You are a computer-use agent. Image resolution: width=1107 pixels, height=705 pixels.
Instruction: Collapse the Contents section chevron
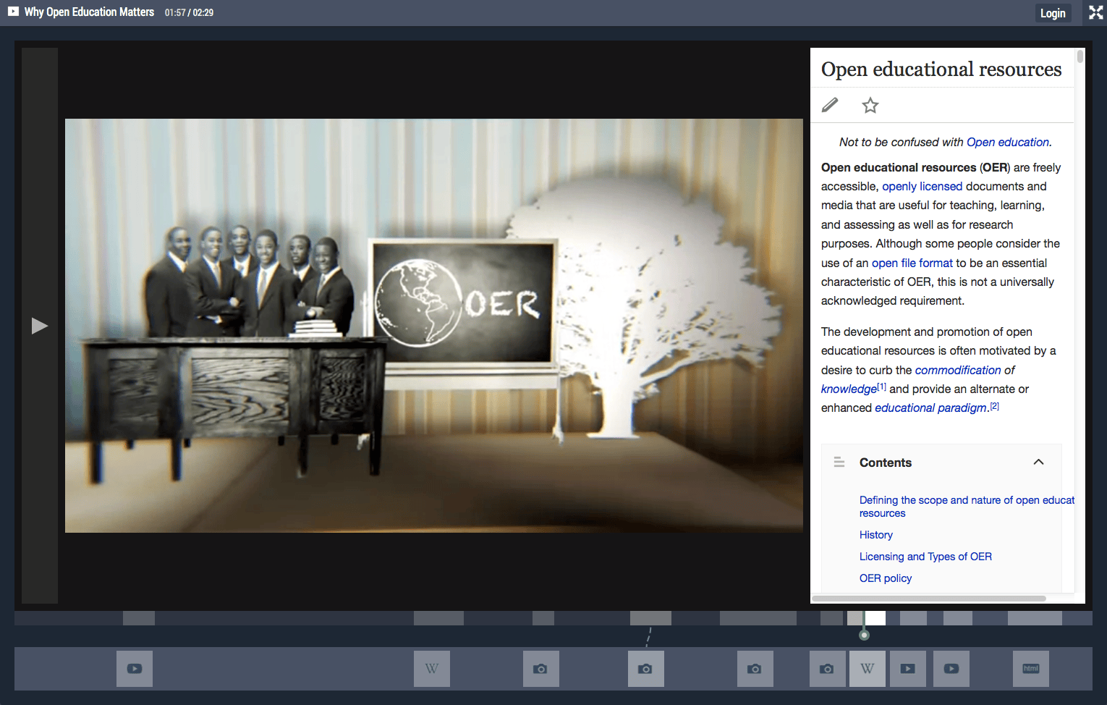tap(1038, 462)
